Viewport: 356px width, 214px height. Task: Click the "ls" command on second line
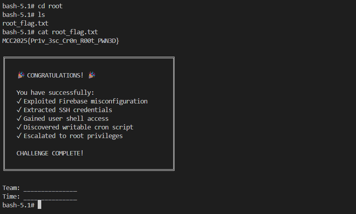pos(41,15)
